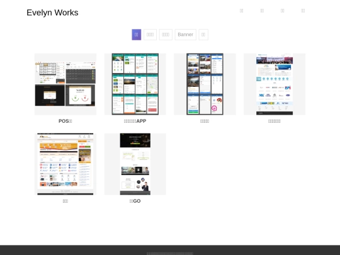Open the dark-header GO landing page thumbnail

click(135, 164)
